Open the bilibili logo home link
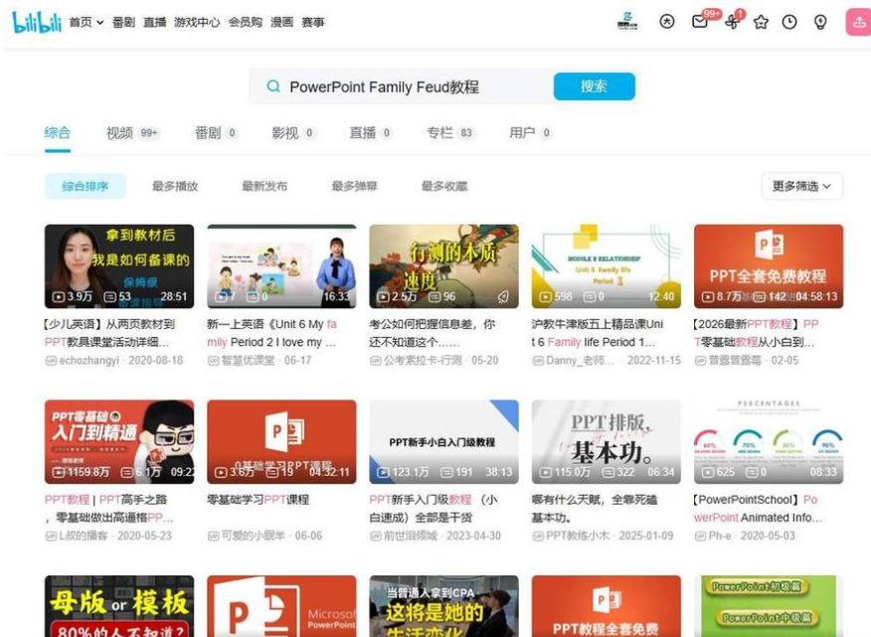Viewport: 871px width, 637px height. click(x=37, y=22)
